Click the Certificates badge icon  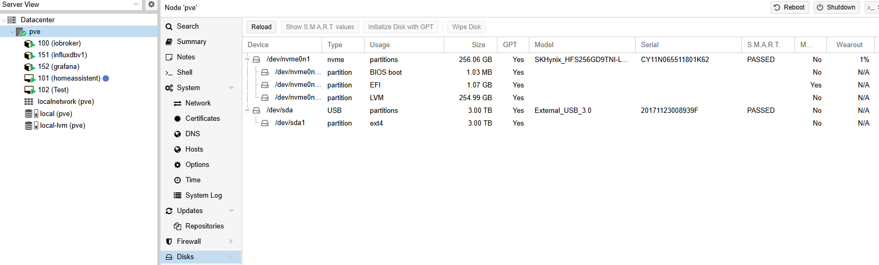click(178, 119)
